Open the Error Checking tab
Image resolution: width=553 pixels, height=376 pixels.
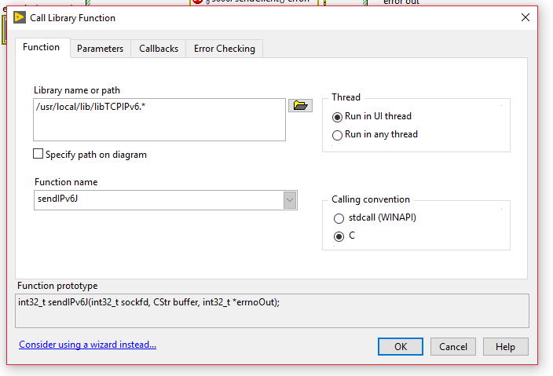pos(224,49)
